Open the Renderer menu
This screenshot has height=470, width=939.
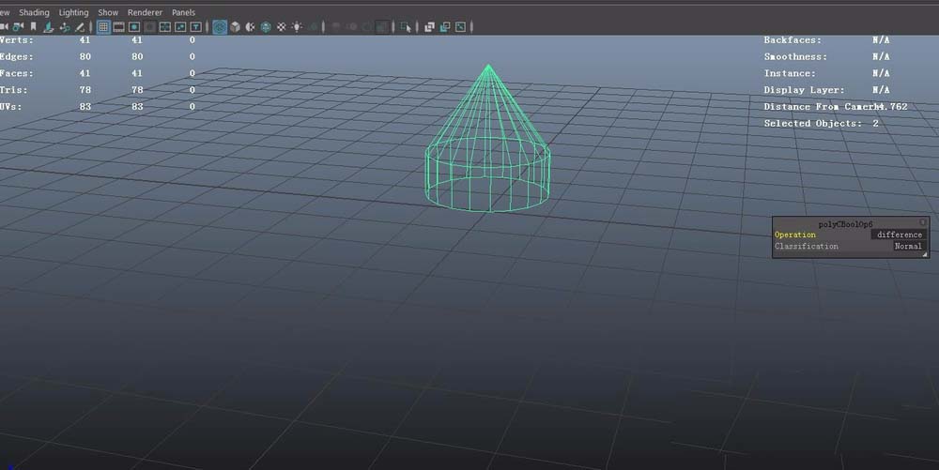coord(145,12)
